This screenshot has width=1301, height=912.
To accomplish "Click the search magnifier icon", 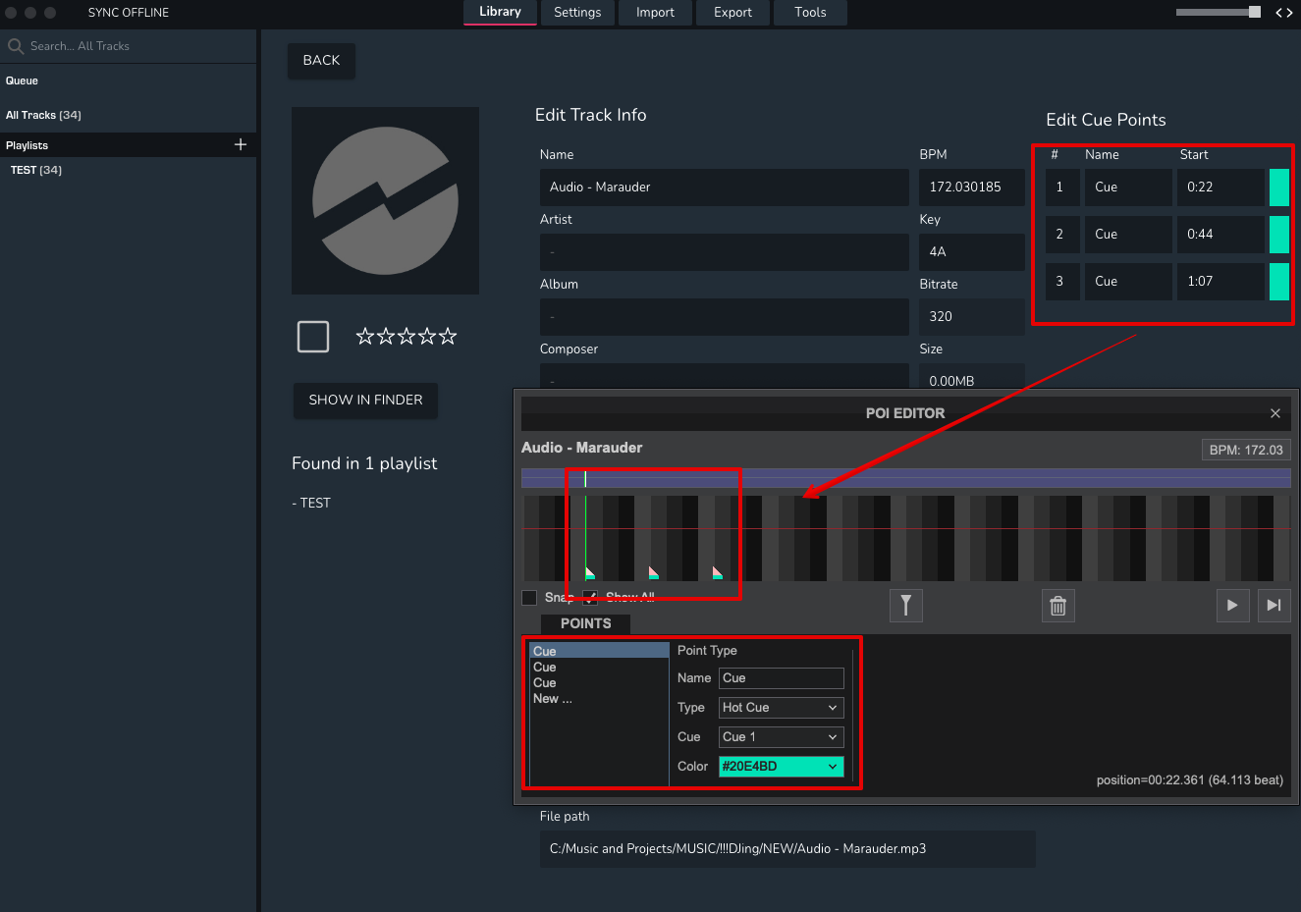I will pos(16,46).
